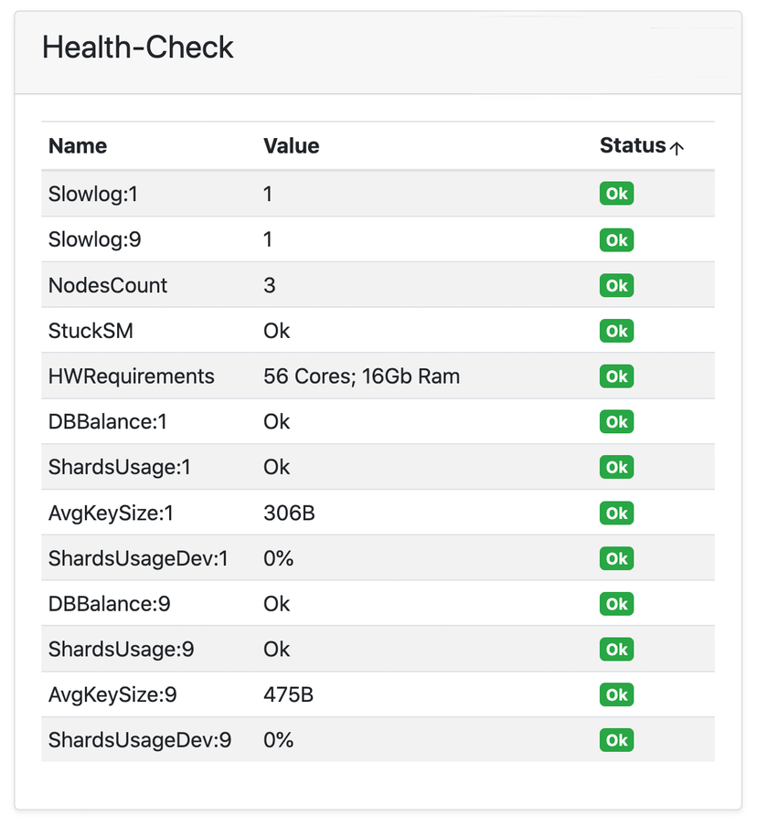
Task: Click the Ok status badge for Slowlog:1
Action: coord(616,194)
